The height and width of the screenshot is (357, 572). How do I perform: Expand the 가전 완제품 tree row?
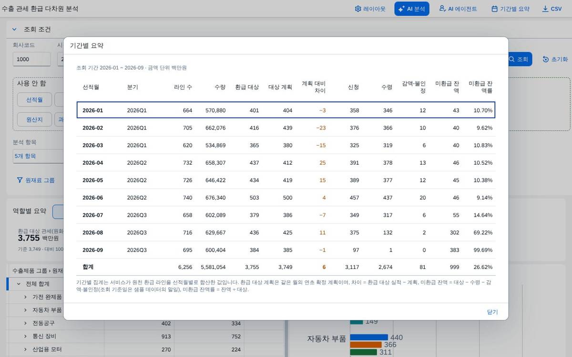tap(25, 297)
